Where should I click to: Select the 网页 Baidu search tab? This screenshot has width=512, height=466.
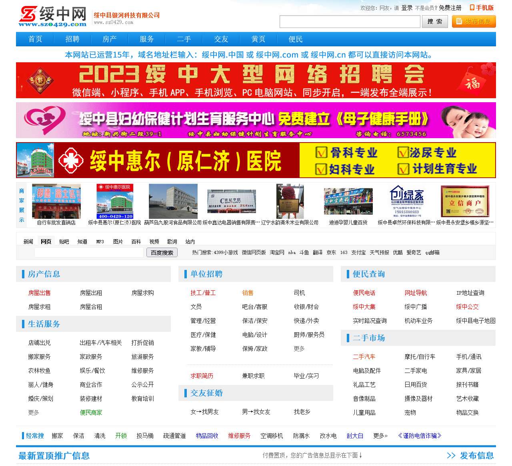click(x=46, y=242)
